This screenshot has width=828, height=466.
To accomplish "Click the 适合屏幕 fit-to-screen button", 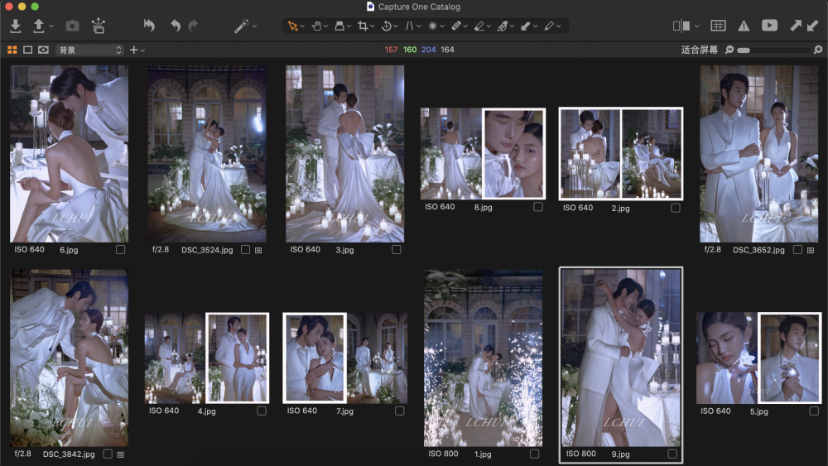I will click(x=699, y=50).
